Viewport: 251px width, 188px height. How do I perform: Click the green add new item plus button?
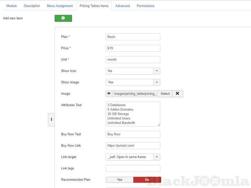pos(63,18)
